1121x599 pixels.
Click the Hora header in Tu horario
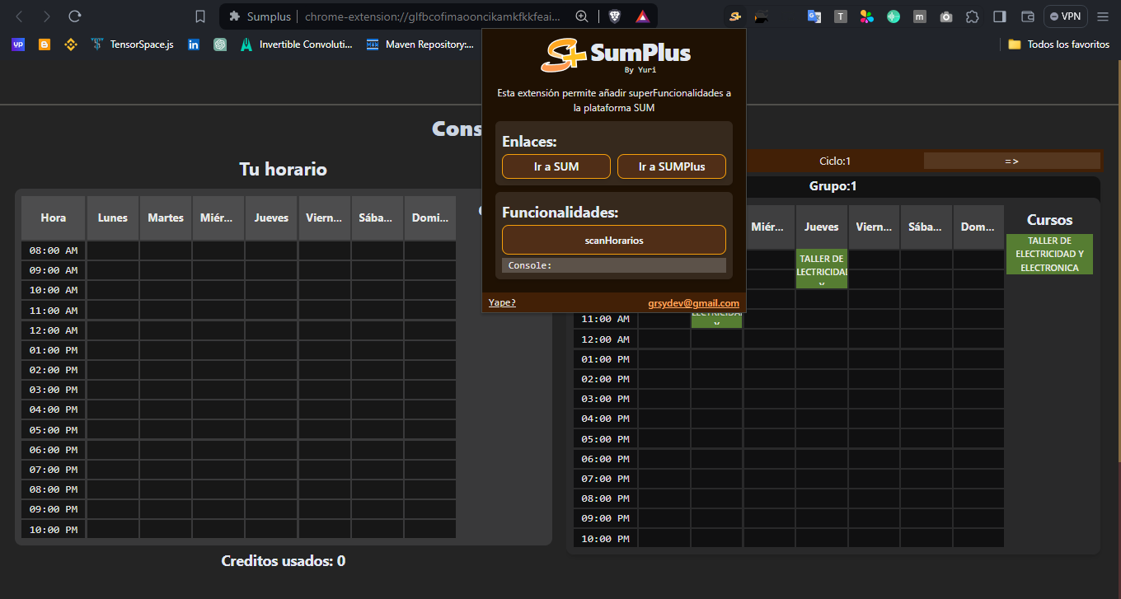pyautogui.click(x=54, y=218)
